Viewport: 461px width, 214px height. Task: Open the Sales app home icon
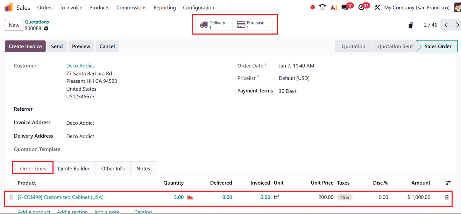pyautogui.click(x=8, y=7)
